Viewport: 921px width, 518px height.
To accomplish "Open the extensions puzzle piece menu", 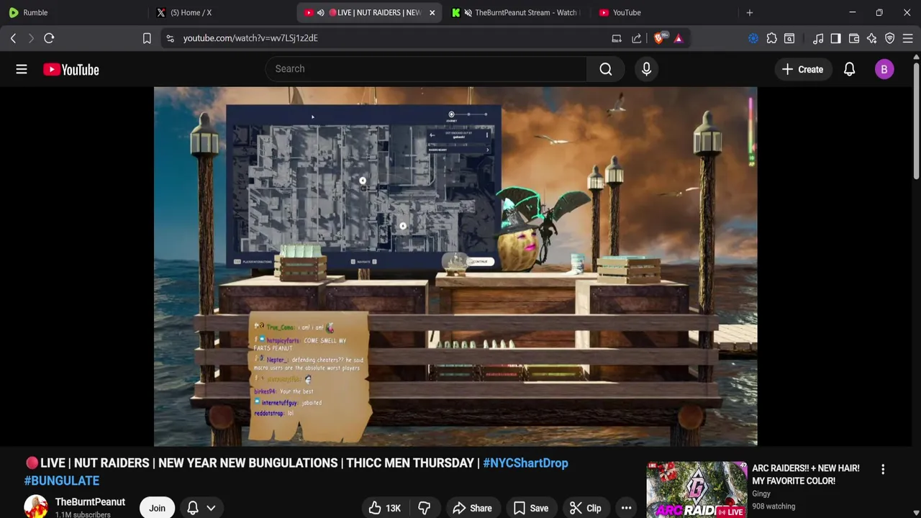I will point(771,38).
